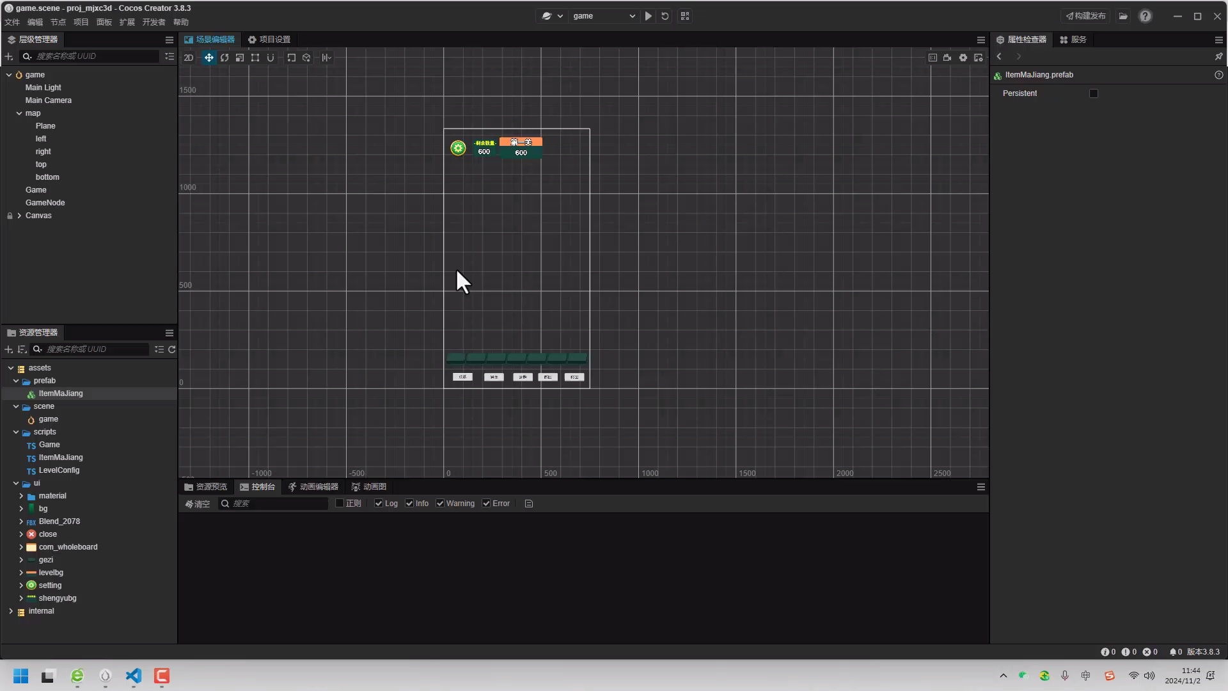Clear the console output
The height and width of the screenshot is (691, 1228).
click(197, 504)
